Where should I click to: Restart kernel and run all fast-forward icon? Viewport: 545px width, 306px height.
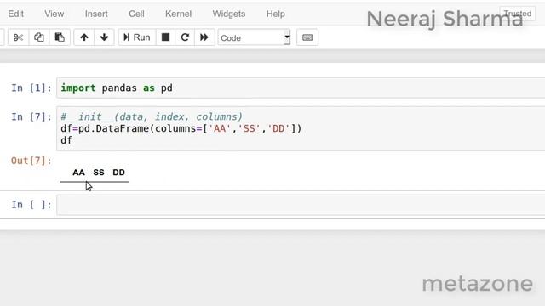204,37
